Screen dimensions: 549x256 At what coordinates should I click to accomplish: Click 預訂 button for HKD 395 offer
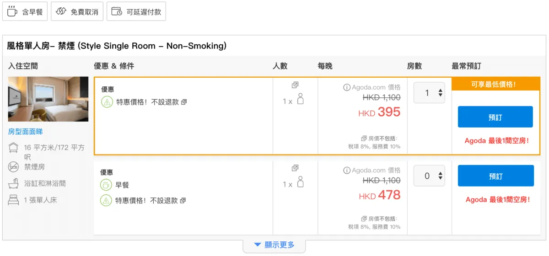coord(495,117)
